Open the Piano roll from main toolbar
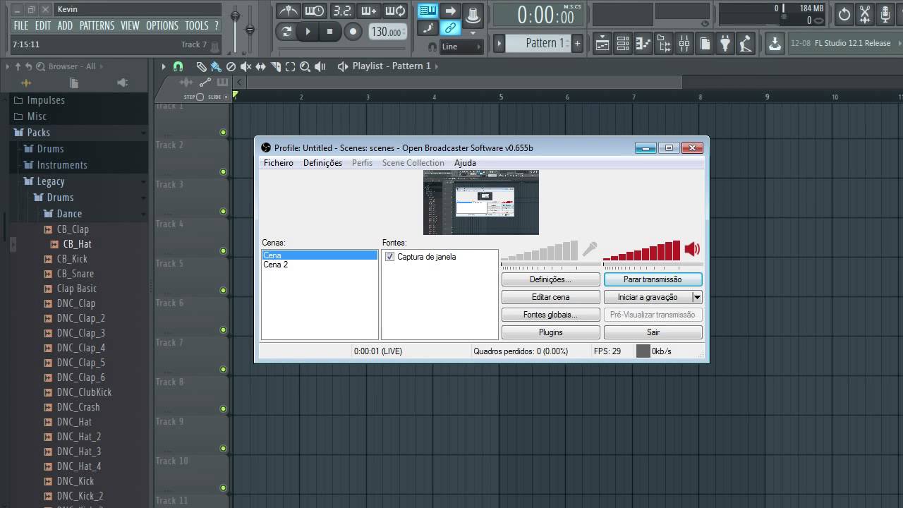The height and width of the screenshot is (508, 903). tap(643, 44)
